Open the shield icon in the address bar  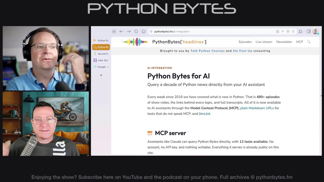tap(151, 31)
